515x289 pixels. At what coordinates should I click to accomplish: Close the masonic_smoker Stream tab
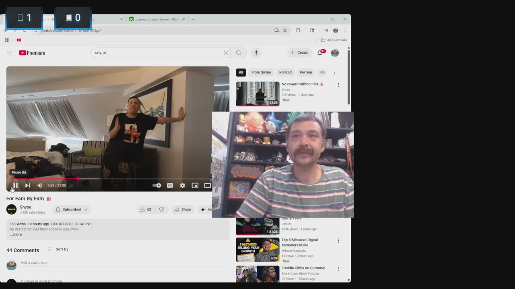[x=183, y=19]
